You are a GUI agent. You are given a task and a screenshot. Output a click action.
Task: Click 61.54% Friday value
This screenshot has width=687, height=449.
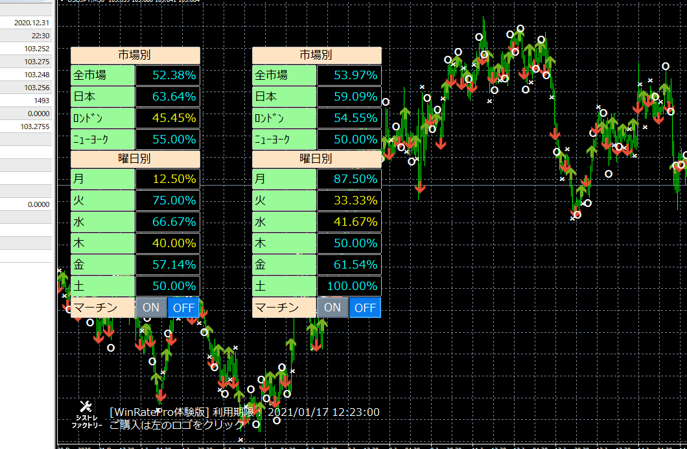[349, 265]
